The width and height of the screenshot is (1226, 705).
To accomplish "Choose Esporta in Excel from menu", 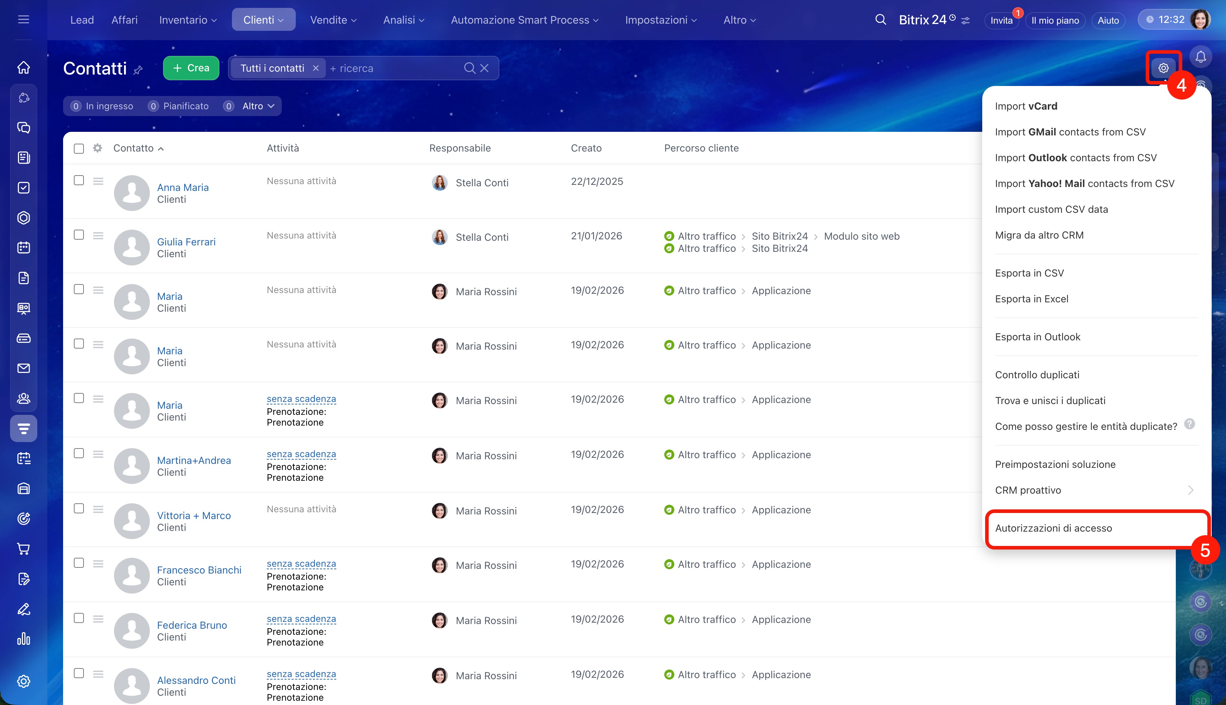I will pos(1031,299).
